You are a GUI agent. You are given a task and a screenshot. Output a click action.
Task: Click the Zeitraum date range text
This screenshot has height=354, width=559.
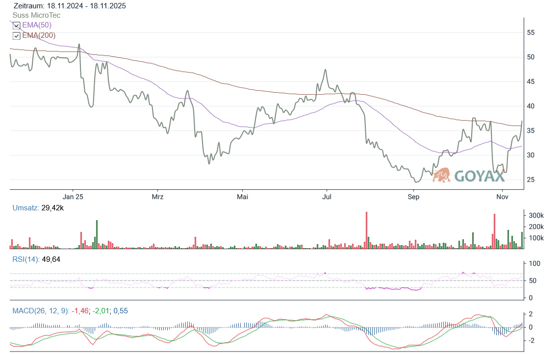(x=69, y=6)
